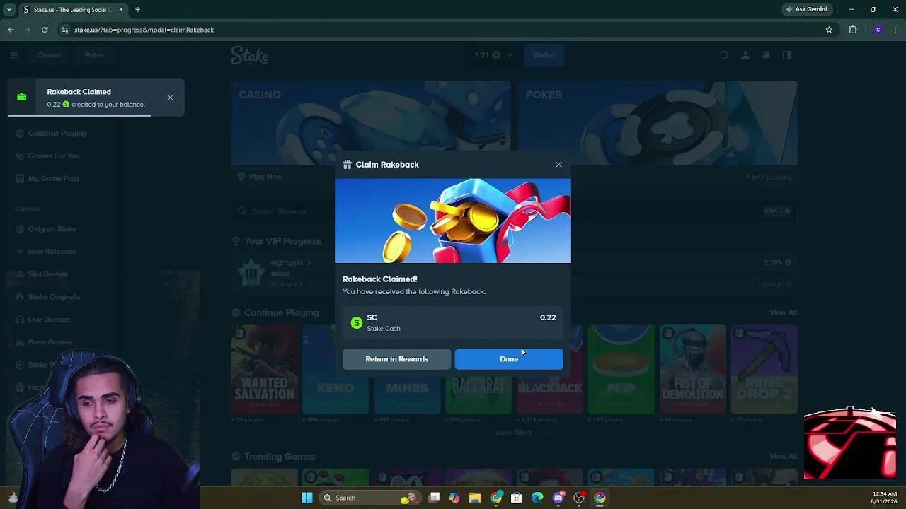The image size is (906, 509).
Task: Open the tab search dropdown arrow
Action: tap(8, 10)
